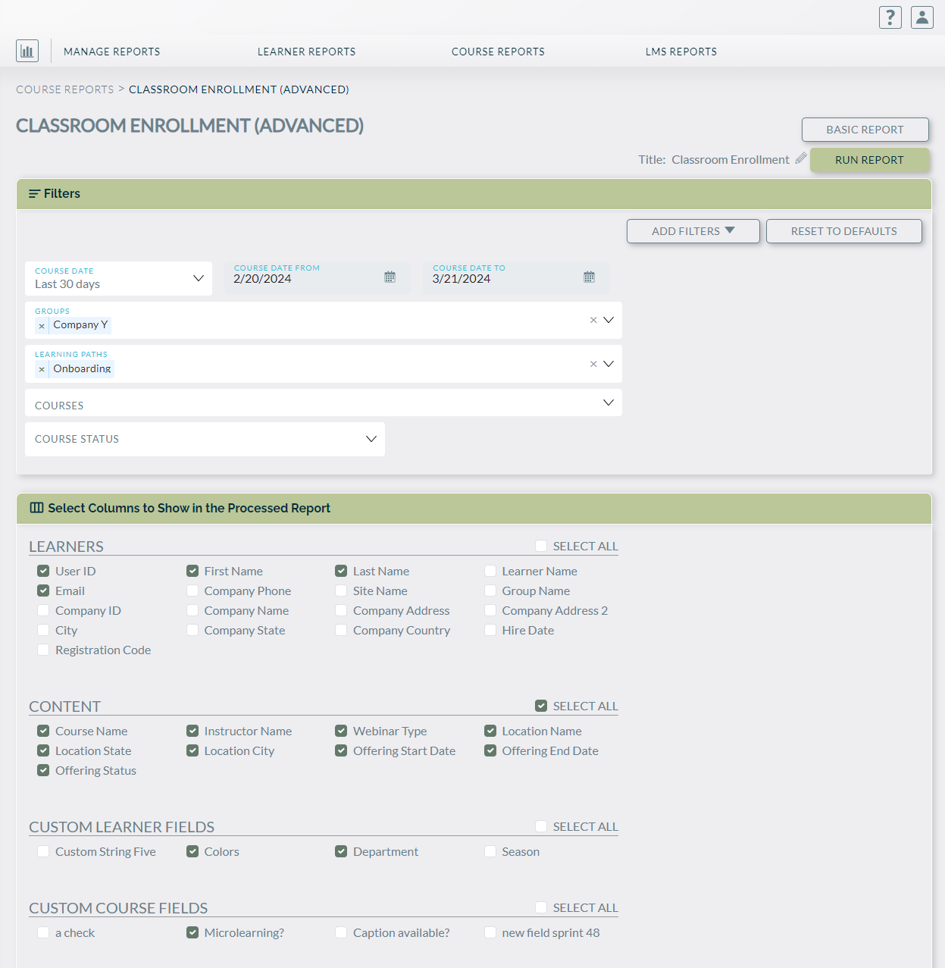The width and height of the screenshot is (945, 968).
Task: Switch to Learner Reports
Action: pos(306,51)
